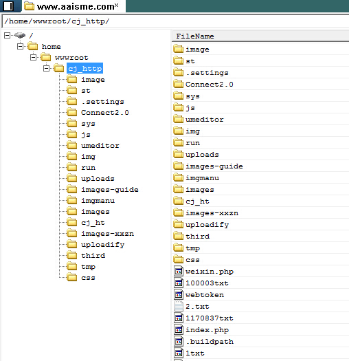The height and width of the screenshot is (361, 349).
Task: Click uploads folder icon in file list
Action: point(179,154)
